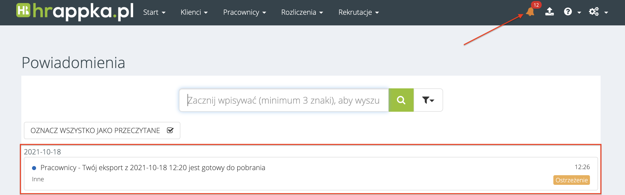Click the notifications bell icon

coord(530,12)
